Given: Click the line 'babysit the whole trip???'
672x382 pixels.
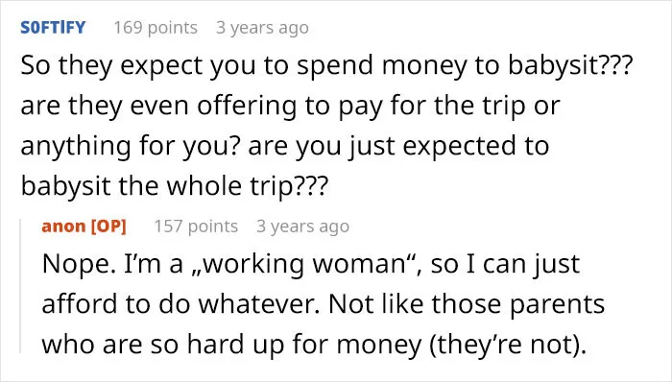Looking at the screenshot, I should 175,186.
